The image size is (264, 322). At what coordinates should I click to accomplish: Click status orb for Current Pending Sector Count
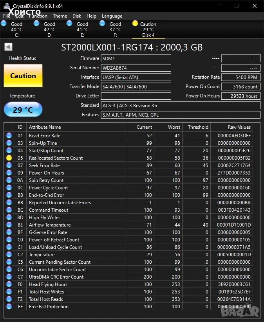[x=9, y=262]
